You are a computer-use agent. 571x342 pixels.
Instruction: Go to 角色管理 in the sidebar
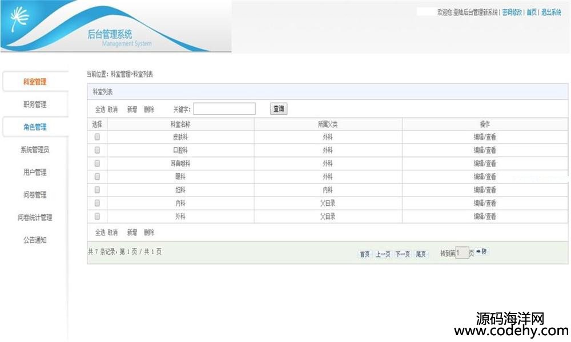(35, 127)
